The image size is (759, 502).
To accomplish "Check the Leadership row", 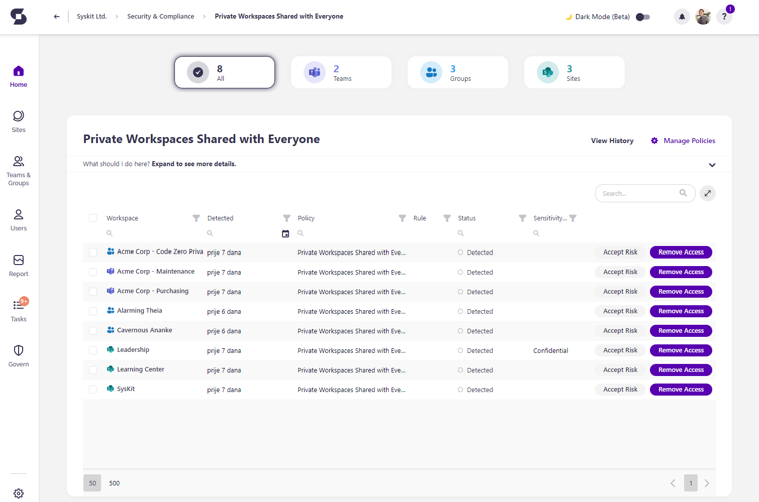I will click(x=93, y=350).
